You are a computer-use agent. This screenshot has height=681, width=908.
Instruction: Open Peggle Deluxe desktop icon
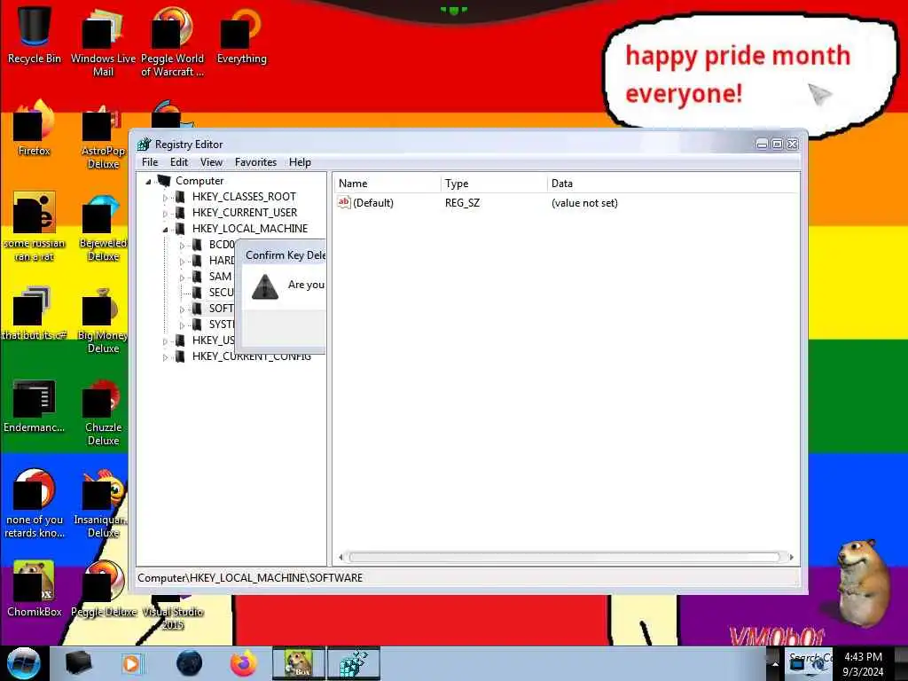(103, 589)
